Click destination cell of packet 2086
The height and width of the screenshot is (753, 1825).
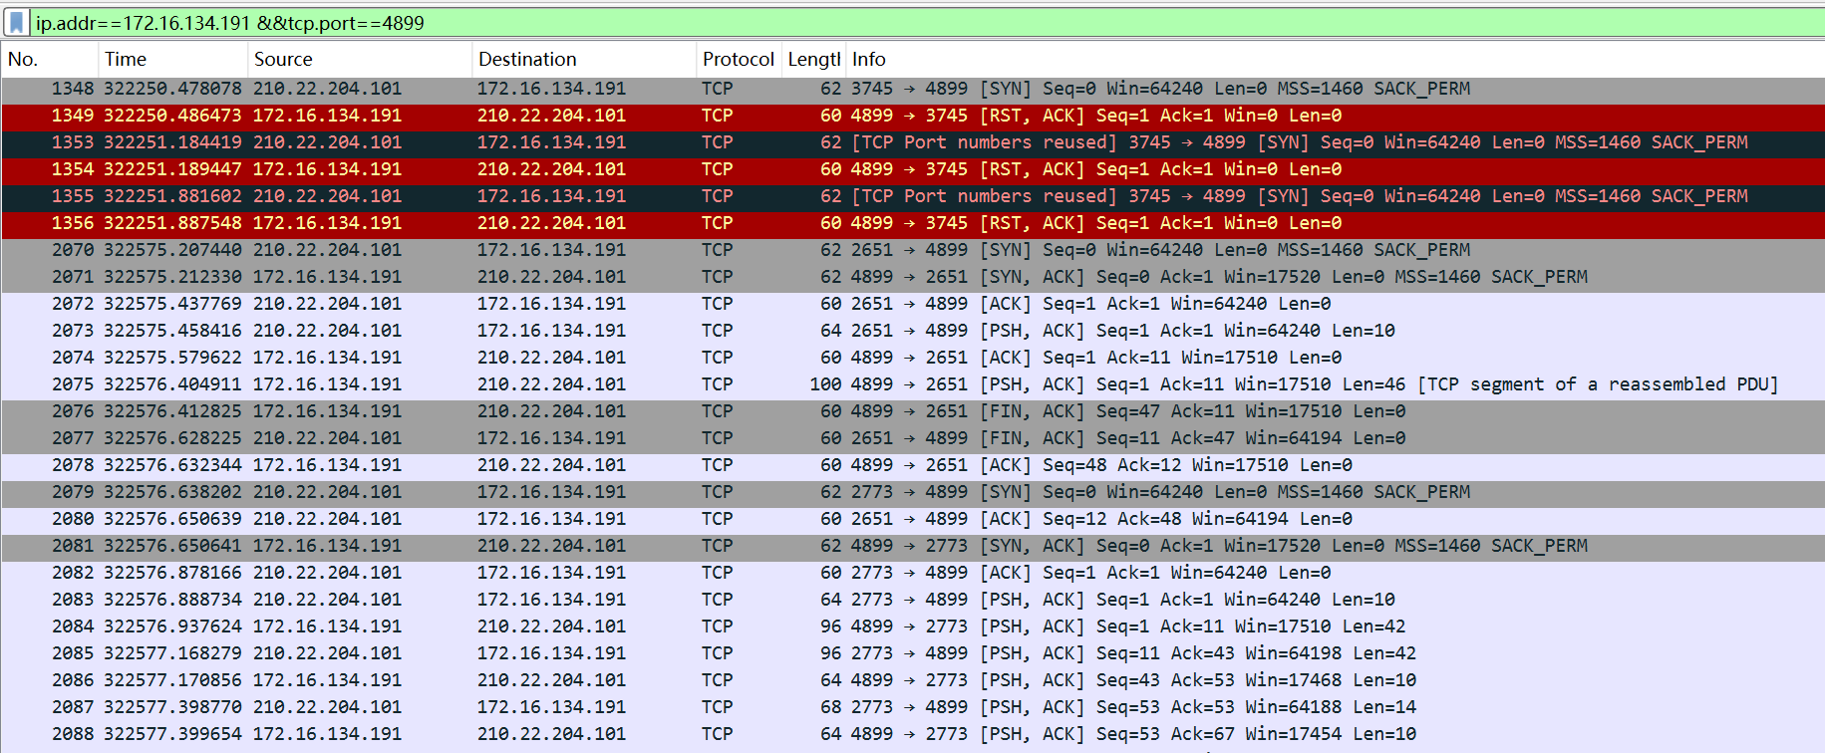[551, 680]
